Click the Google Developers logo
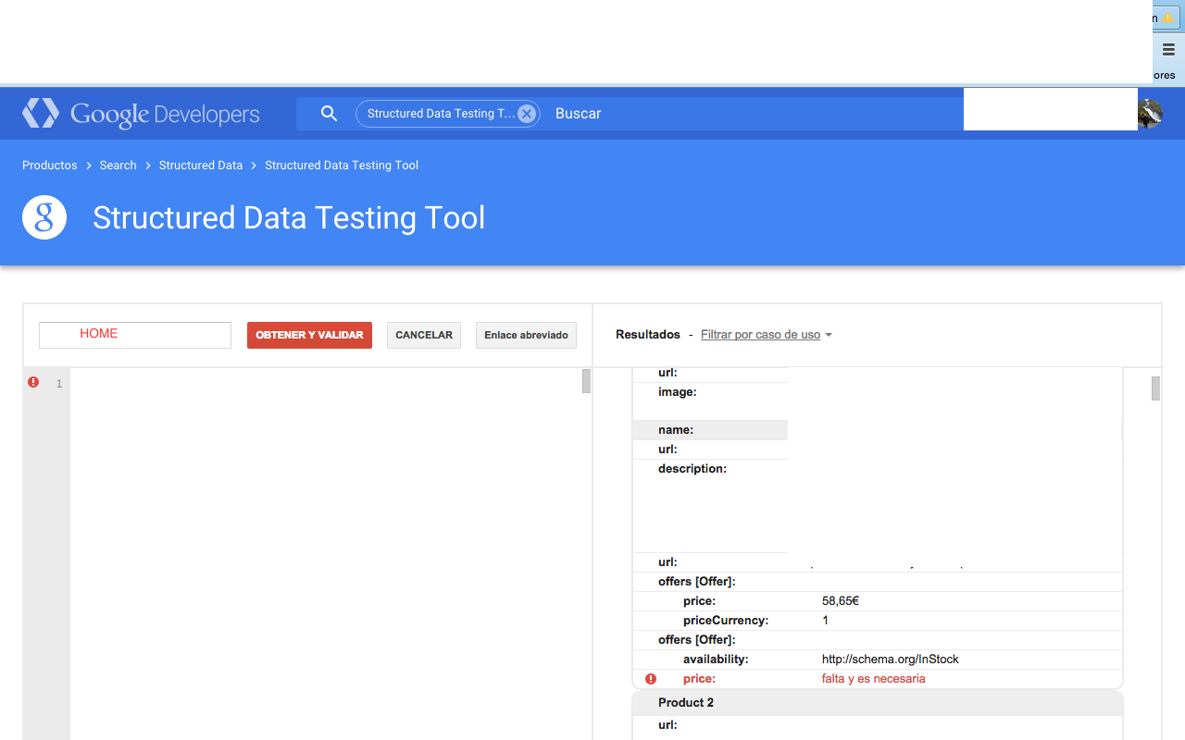The width and height of the screenshot is (1185, 740). [141, 114]
